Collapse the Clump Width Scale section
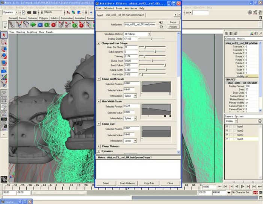The height and width of the screenshot is (204, 263). point(99,79)
